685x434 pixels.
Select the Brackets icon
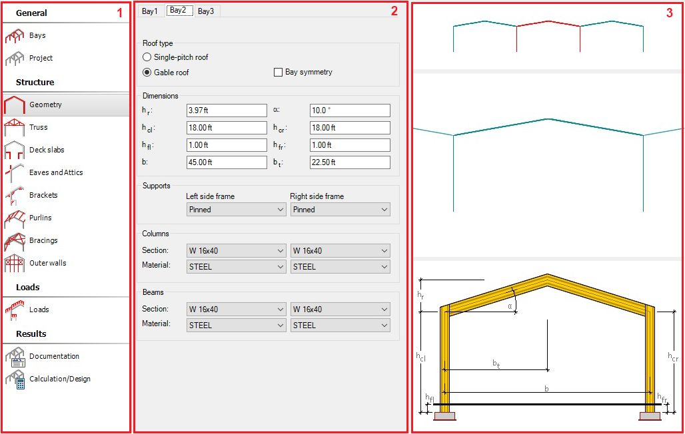(15, 196)
